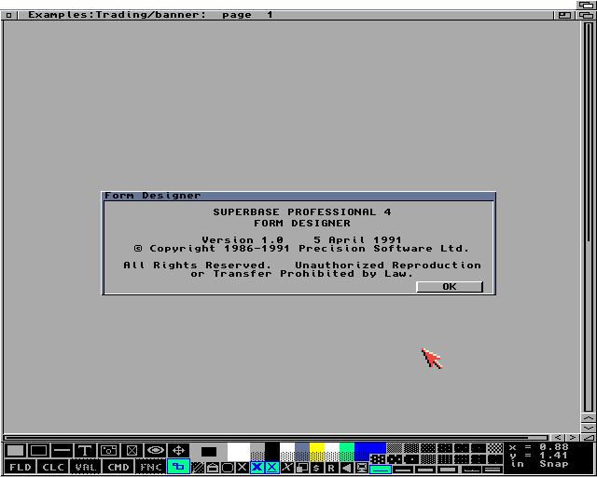Click the FLD field button
Screen dimensions: 597x477
tap(21, 467)
